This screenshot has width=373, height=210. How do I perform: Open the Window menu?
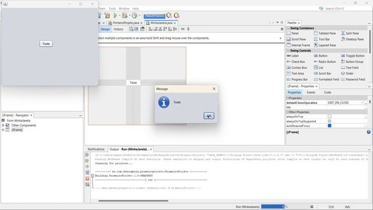click(124, 9)
